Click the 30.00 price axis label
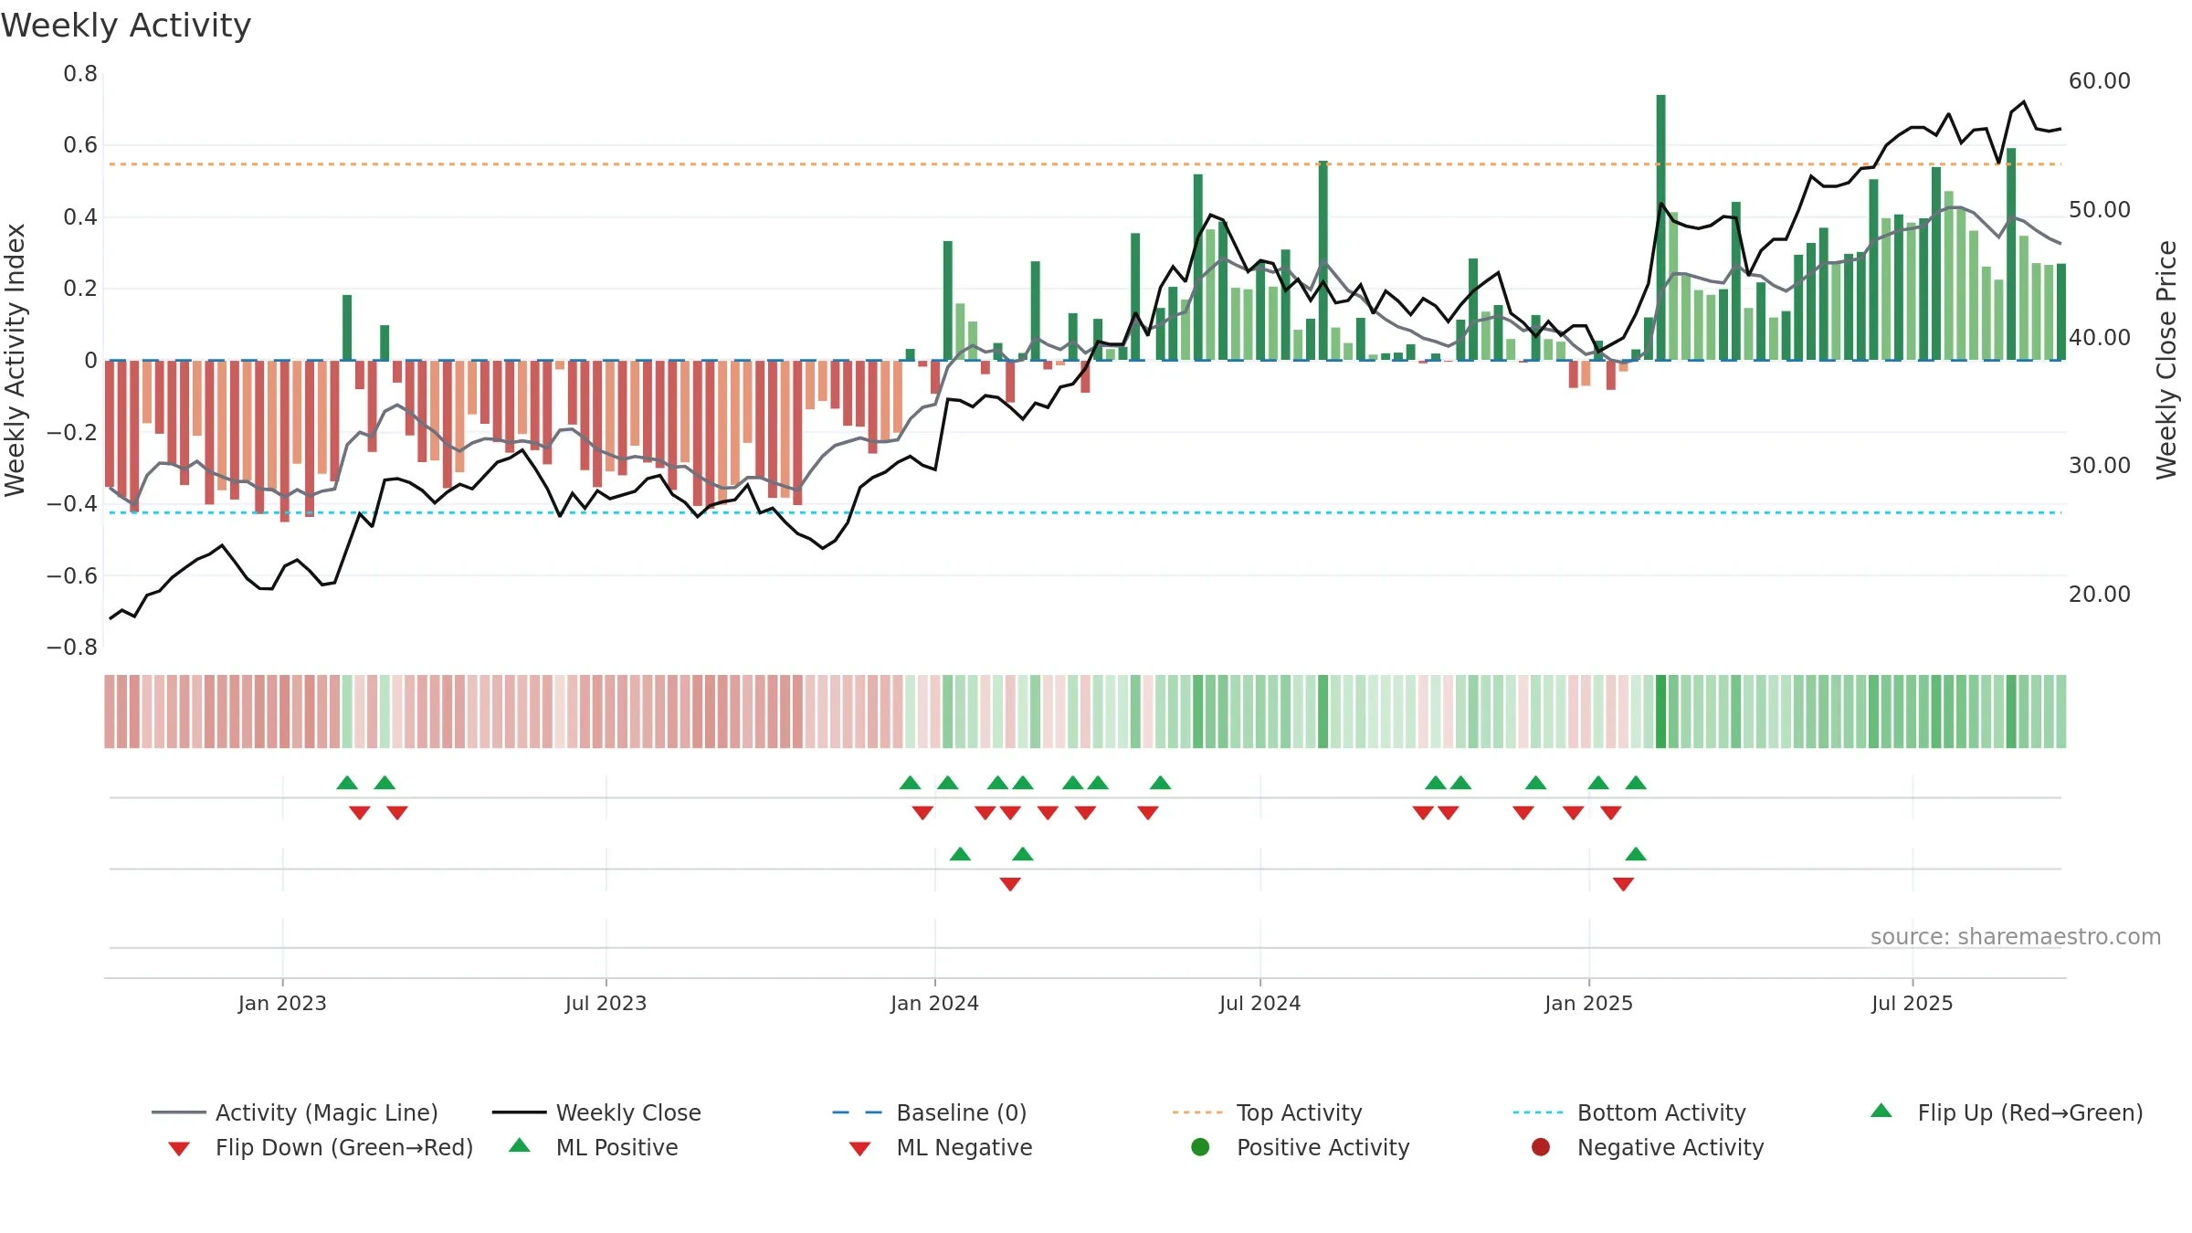Screen dimensions: 2192x1233 click(x=2099, y=465)
